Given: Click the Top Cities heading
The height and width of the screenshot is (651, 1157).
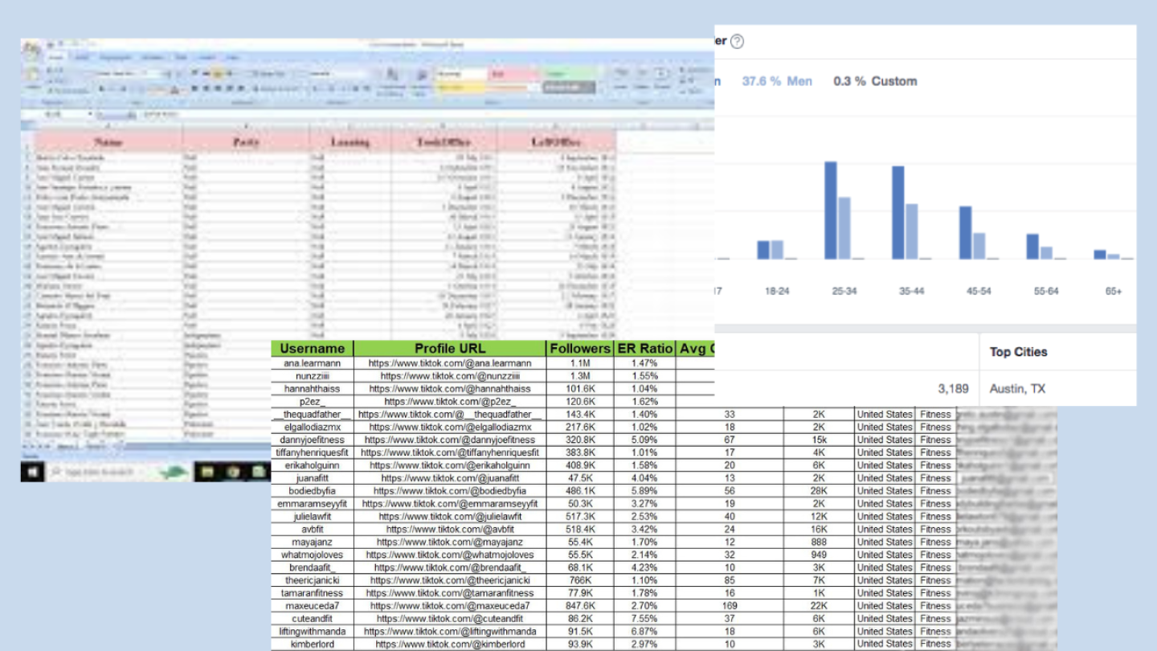Looking at the screenshot, I should pos(1019,352).
